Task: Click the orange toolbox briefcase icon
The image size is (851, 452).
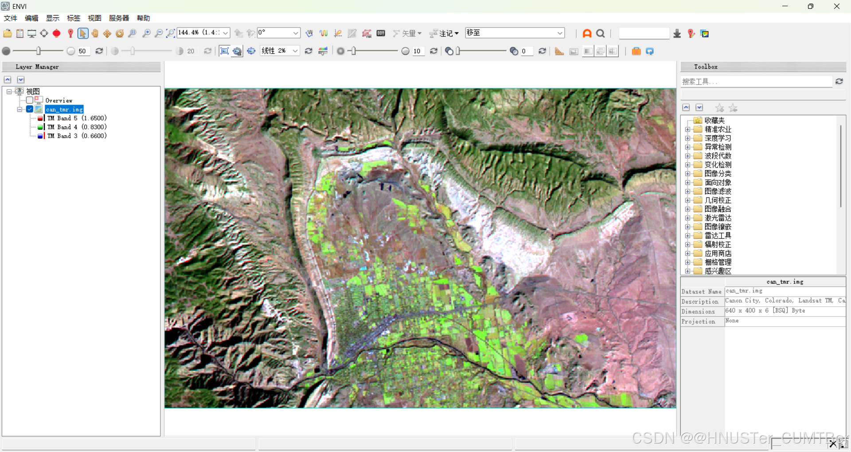Action: [636, 51]
